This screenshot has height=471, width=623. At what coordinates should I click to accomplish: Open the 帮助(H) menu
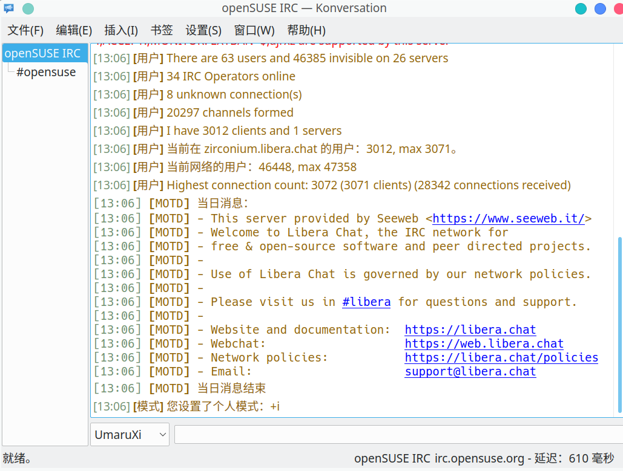pyautogui.click(x=306, y=30)
